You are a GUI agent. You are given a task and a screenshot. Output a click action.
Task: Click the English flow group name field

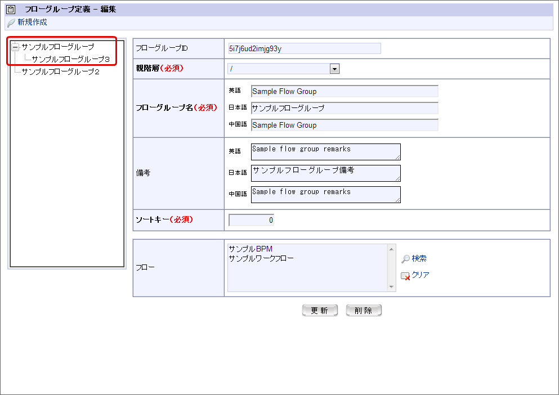pos(345,91)
